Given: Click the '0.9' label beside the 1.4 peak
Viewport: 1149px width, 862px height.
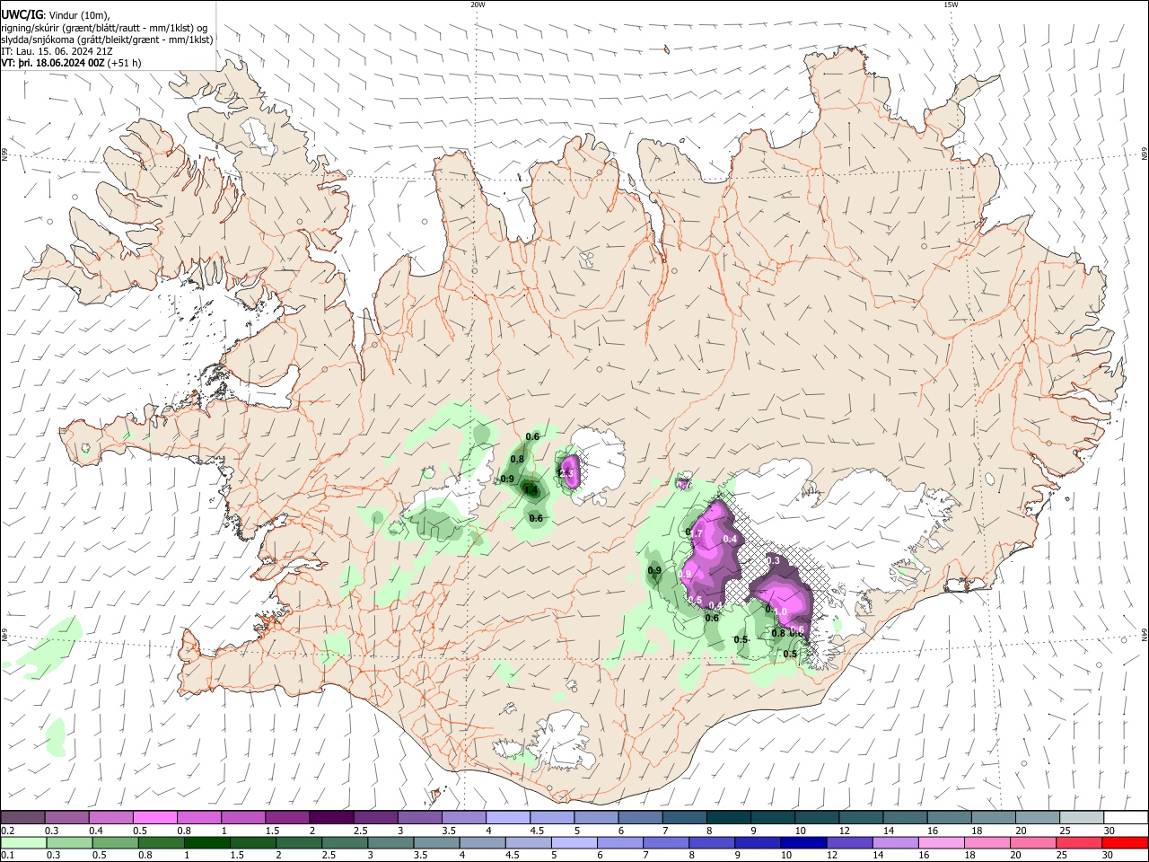Looking at the screenshot, I should [x=507, y=479].
